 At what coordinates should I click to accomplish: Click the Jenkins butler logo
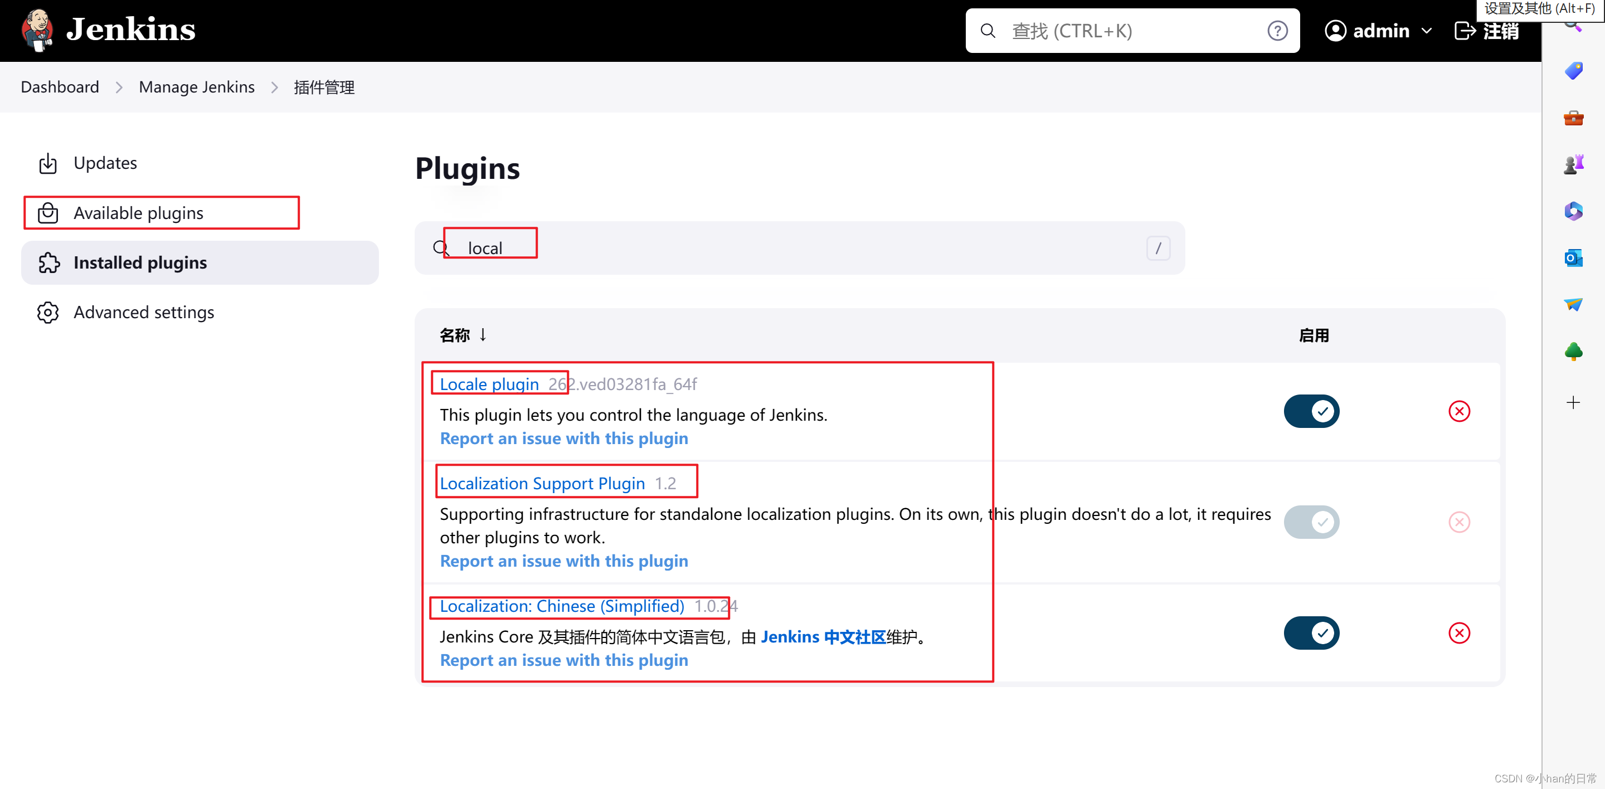coord(36,30)
